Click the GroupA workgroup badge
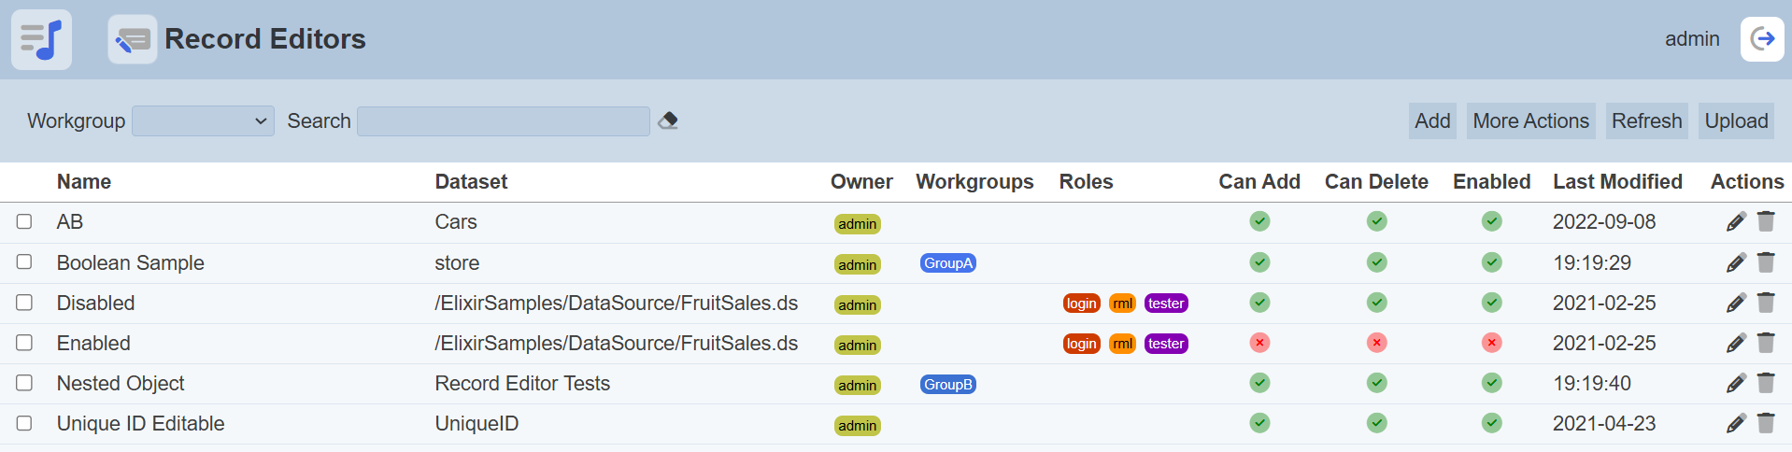The width and height of the screenshot is (1792, 452). point(947,263)
